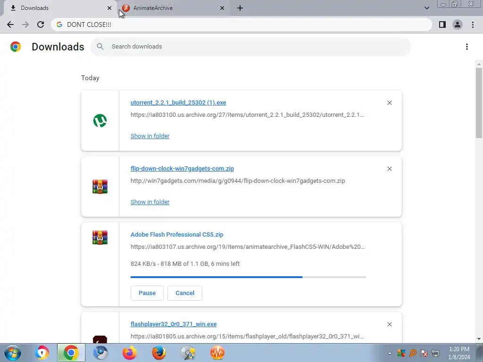Open the orange waveform app in taskbar
The image size is (483, 362).
tap(217, 353)
